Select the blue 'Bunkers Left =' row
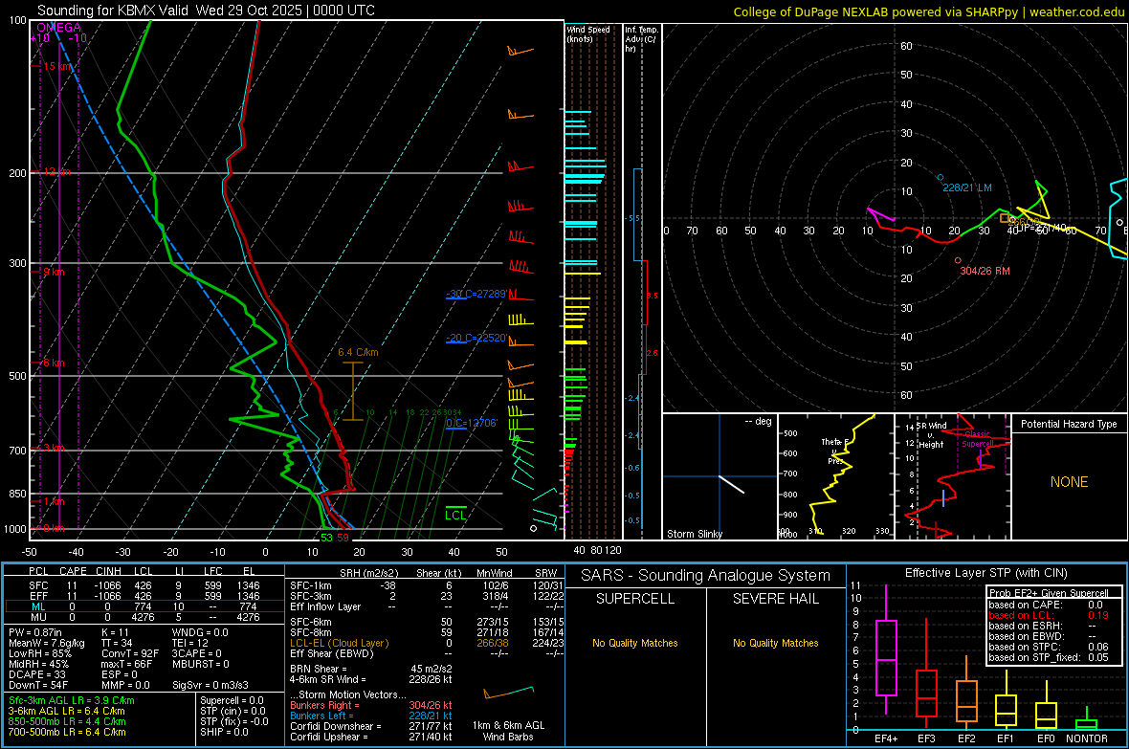Image resolution: width=1129 pixels, height=749 pixels. (371, 716)
